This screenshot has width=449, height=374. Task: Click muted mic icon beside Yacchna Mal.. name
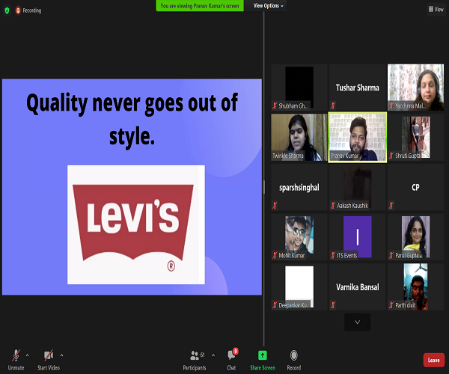(391, 105)
